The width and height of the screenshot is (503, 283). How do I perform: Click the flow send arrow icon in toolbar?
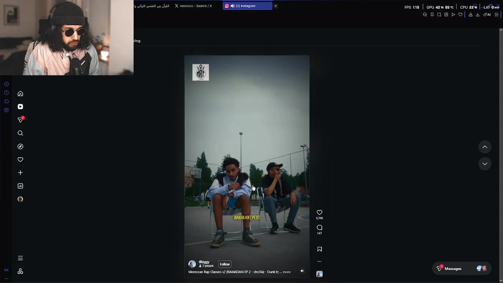click(x=453, y=15)
